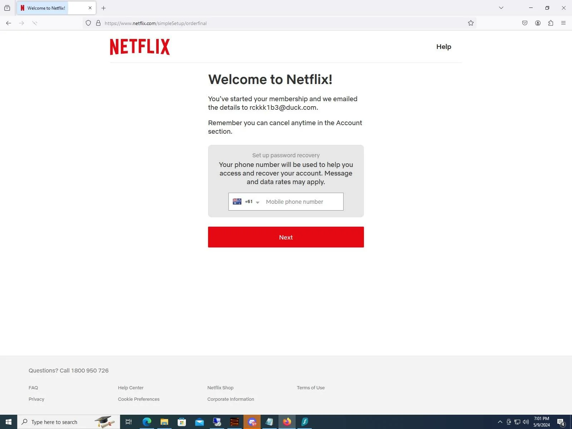
Task: Close the Welcome to Netflix! tab
Action: click(90, 8)
